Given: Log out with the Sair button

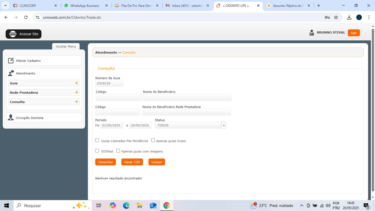Looking at the screenshot, I should [x=354, y=33].
